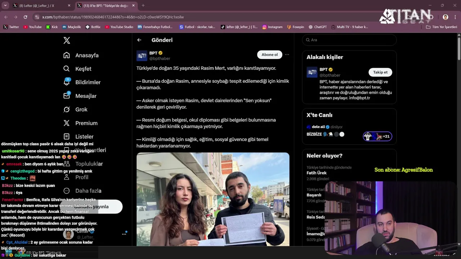
Task: Click the X logo in sidebar
Action: point(67,40)
